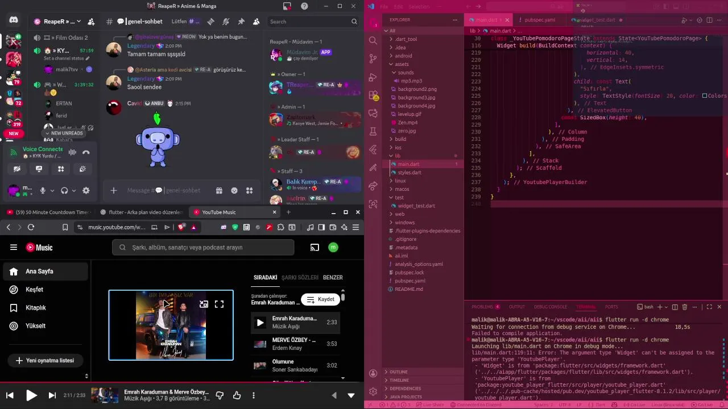728x409 pixels.
Task: Open YouTube Music hamburger guide menu
Action: [x=14, y=247]
